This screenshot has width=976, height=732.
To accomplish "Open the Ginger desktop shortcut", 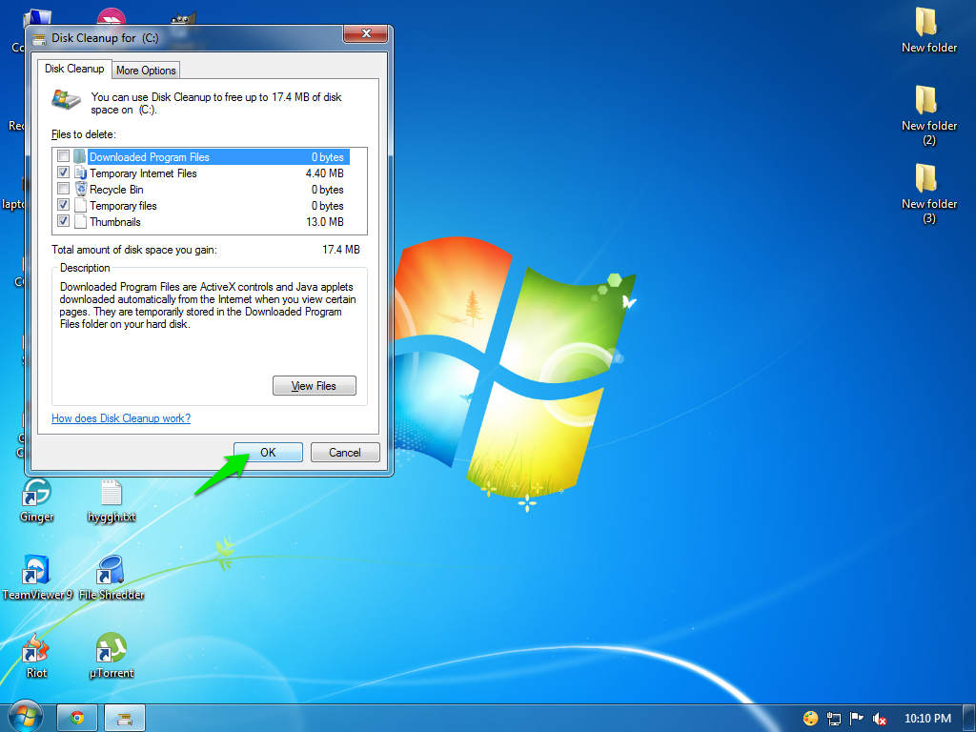I will [x=36, y=499].
